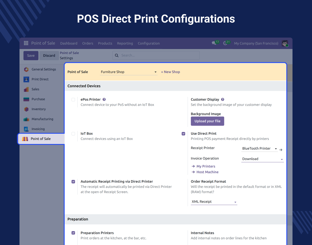
Task: Toggle Automatic Receipt Printing checkbox
Action: click(73, 182)
